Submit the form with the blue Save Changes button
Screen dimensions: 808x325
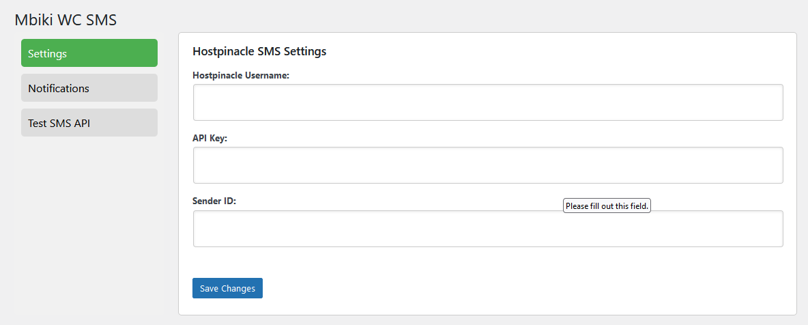pos(227,288)
